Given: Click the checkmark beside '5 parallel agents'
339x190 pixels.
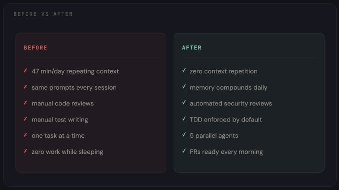Looking at the screenshot, I should [184, 135].
